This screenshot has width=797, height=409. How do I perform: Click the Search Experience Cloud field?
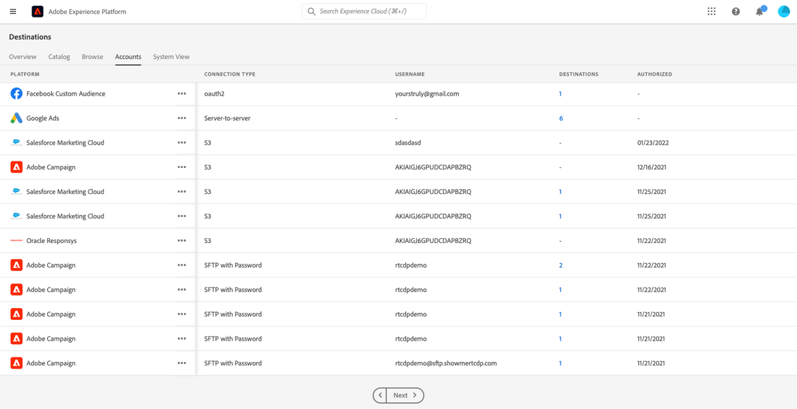point(364,11)
